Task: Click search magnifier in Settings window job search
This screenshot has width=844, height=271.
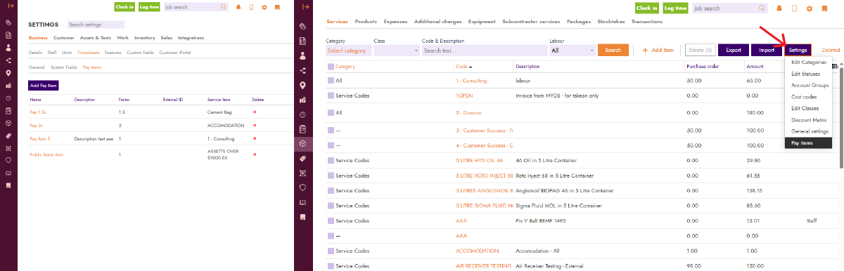Action: pos(224,7)
